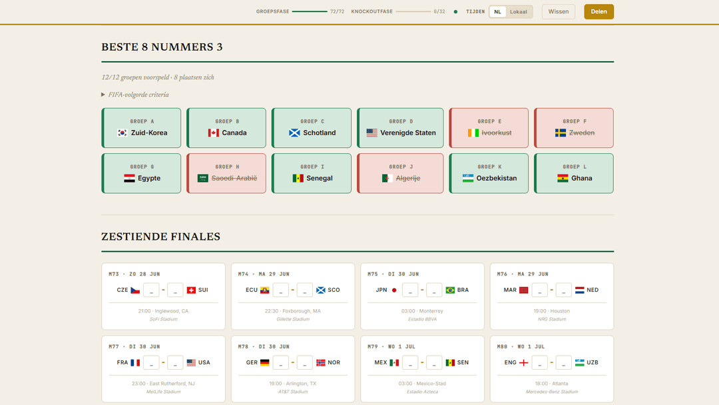This screenshot has width=719, height=405.
Task: Switch times to Lokaal timezone
Action: [519, 12]
